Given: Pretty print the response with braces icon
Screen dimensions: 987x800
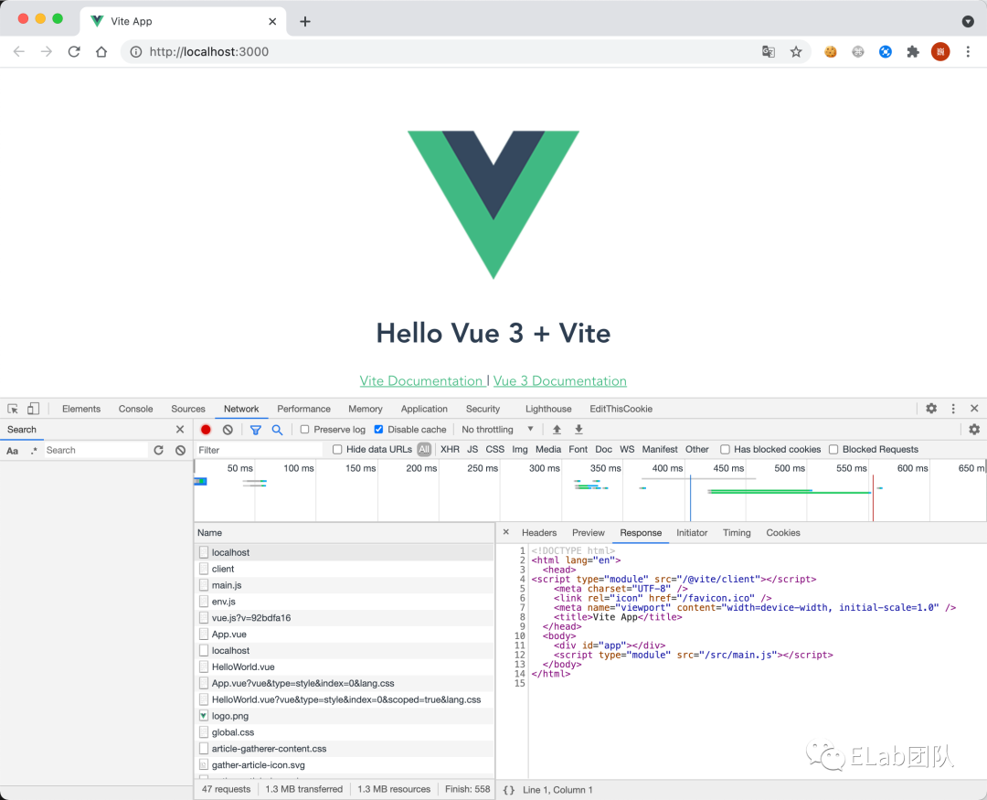Looking at the screenshot, I should 509,790.
